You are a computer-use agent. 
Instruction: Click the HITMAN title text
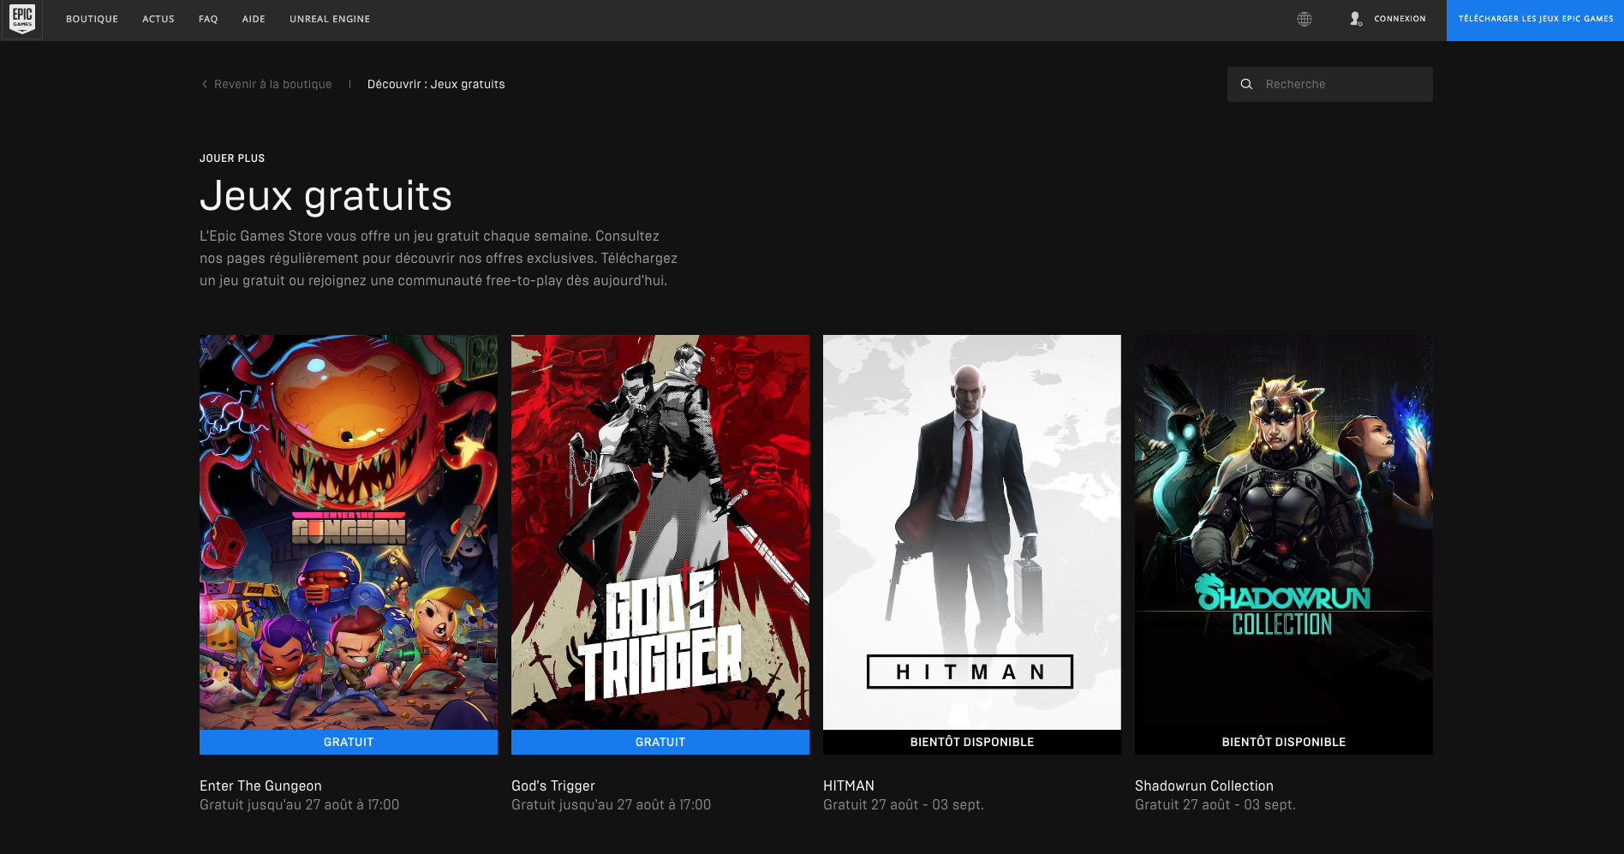tap(849, 785)
